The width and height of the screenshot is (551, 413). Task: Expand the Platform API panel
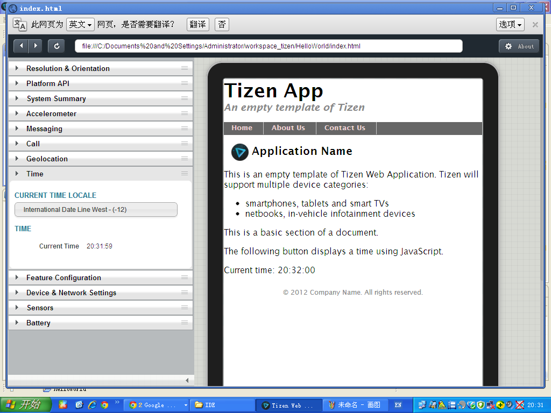[x=101, y=83]
